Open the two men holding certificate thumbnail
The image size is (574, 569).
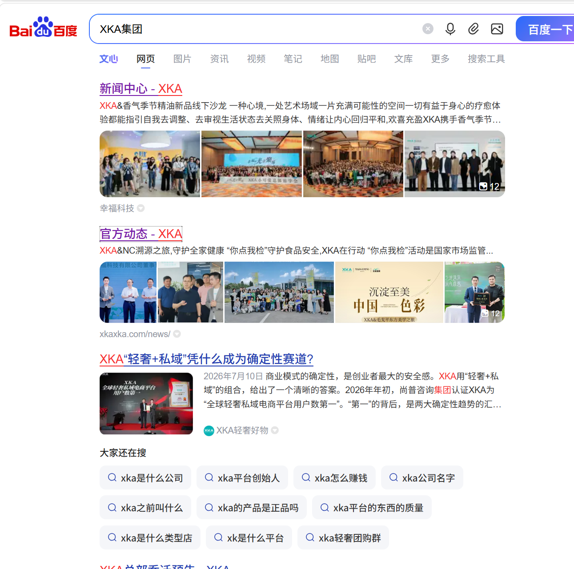point(475,292)
